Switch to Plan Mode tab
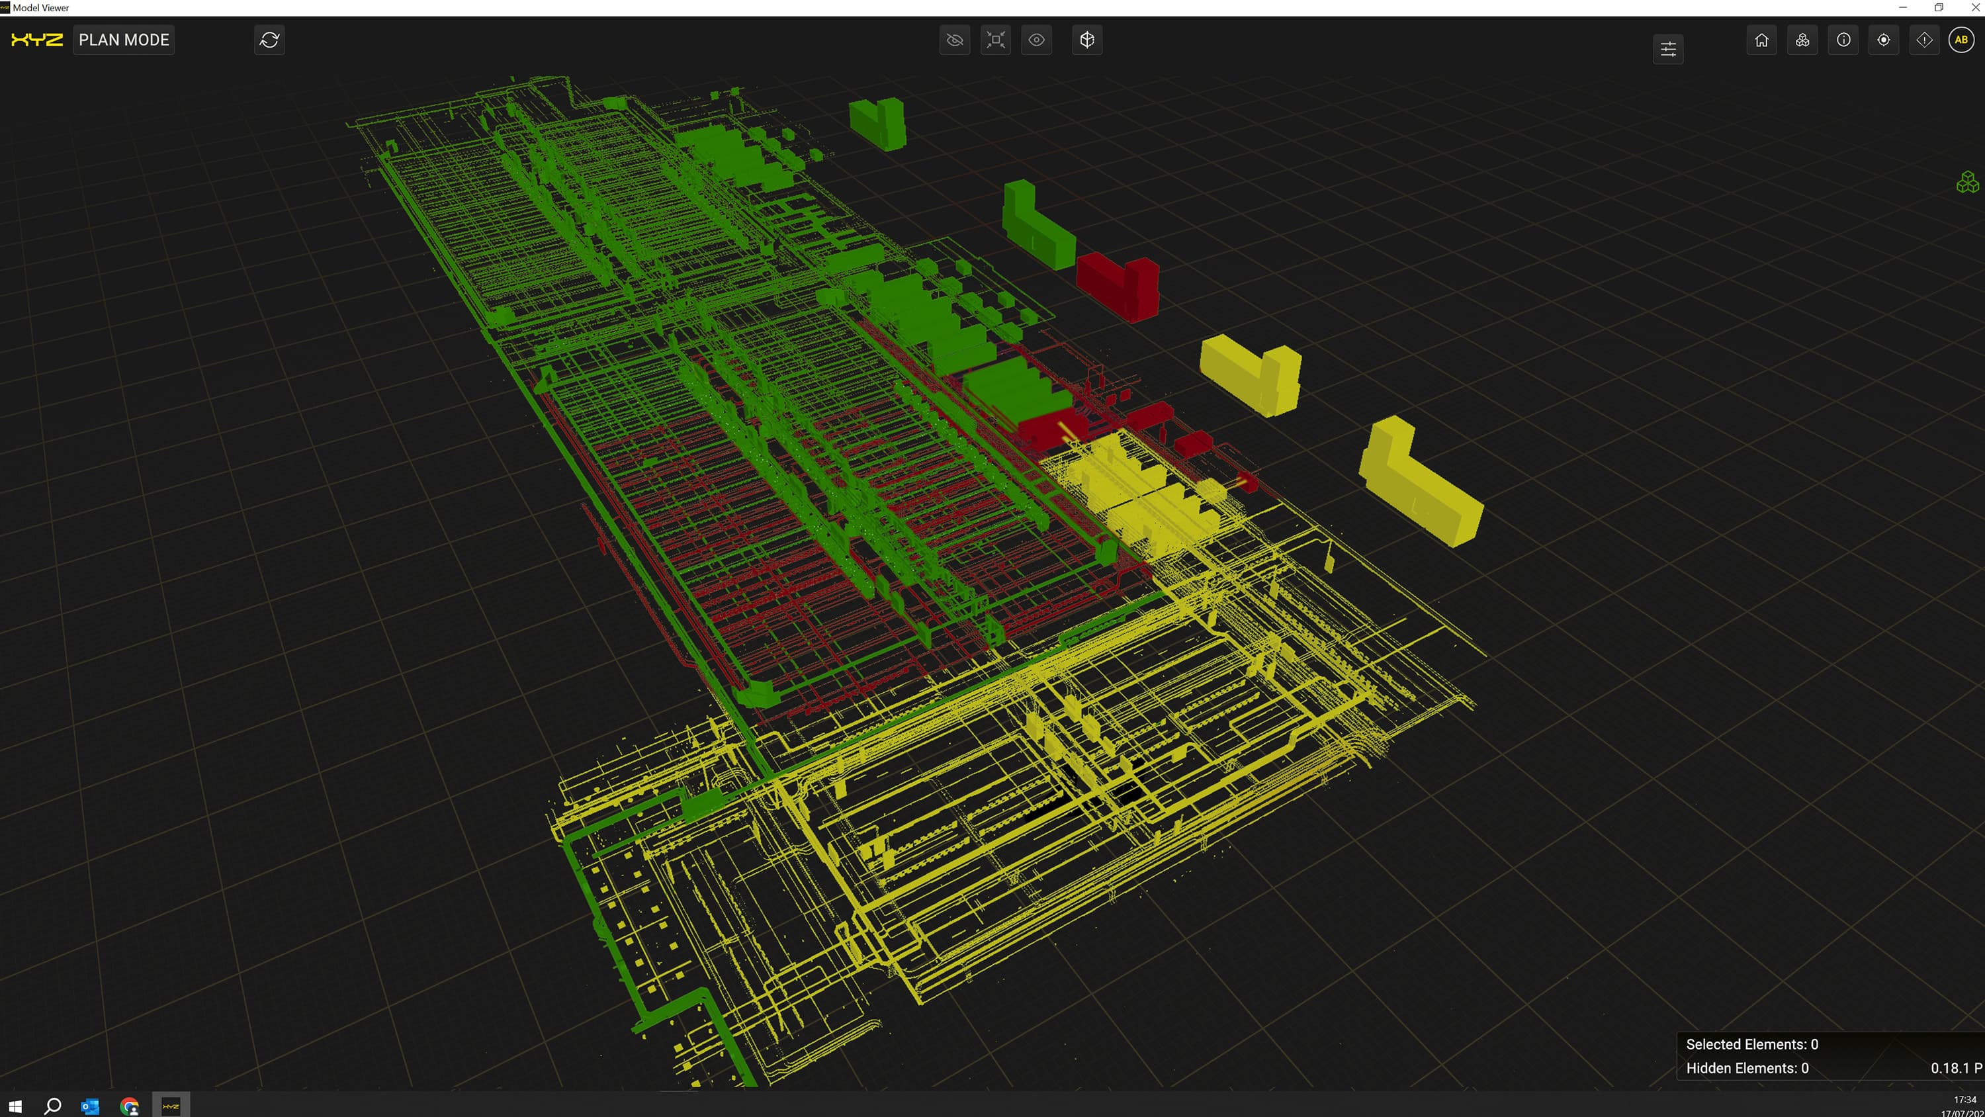 point(123,39)
